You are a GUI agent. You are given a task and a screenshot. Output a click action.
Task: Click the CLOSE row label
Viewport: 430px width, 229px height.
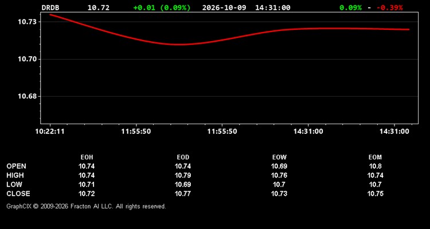pyautogui.click(x=18, y=194)
